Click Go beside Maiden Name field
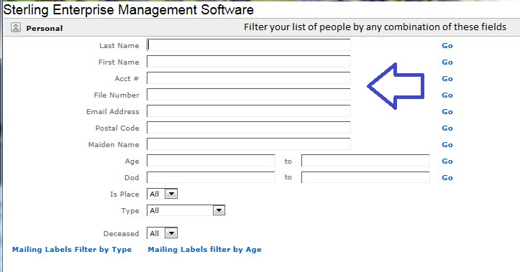 (x=447, y=145)
